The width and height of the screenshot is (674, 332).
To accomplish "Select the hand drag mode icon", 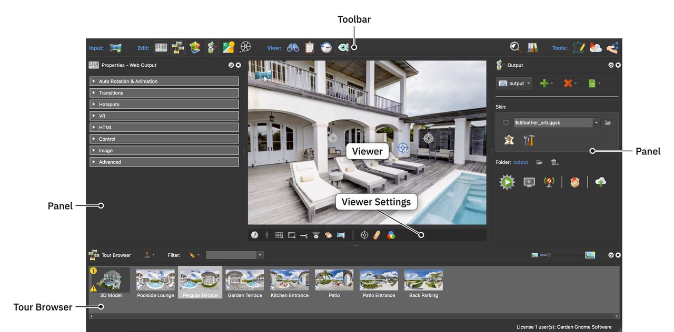I will (329, 235).
